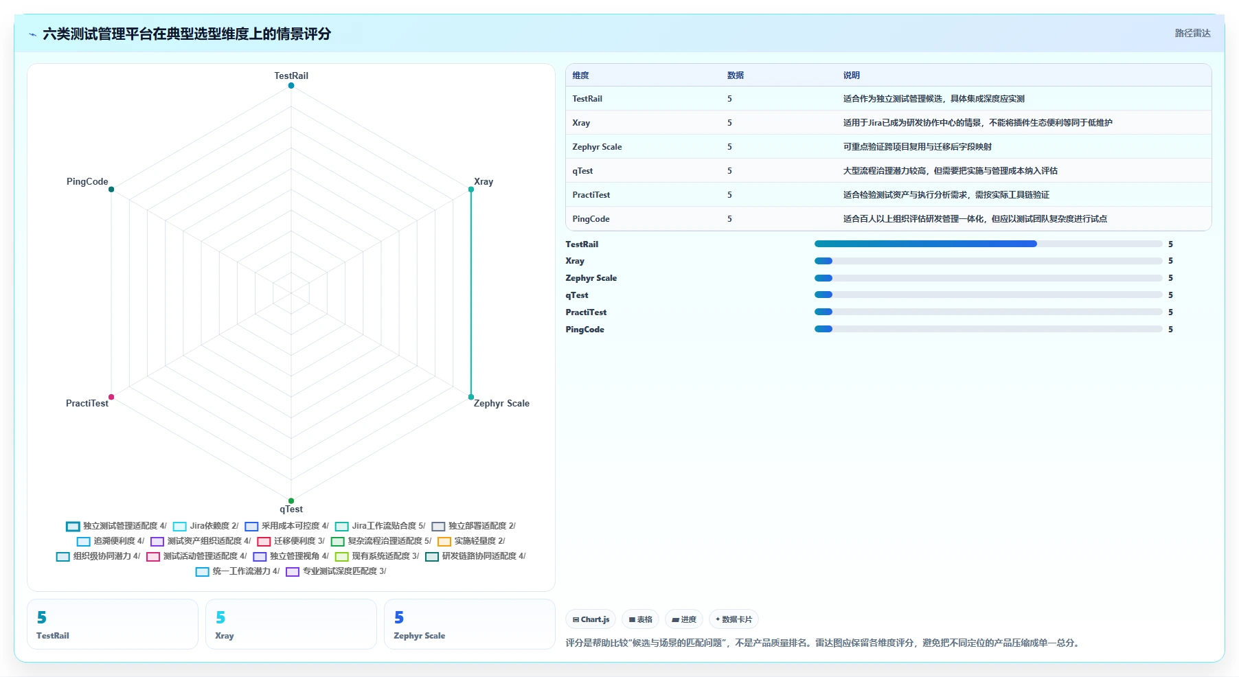Click the 路径雷达 label in header
The image size is (1239, 677).
point(1192,33)
